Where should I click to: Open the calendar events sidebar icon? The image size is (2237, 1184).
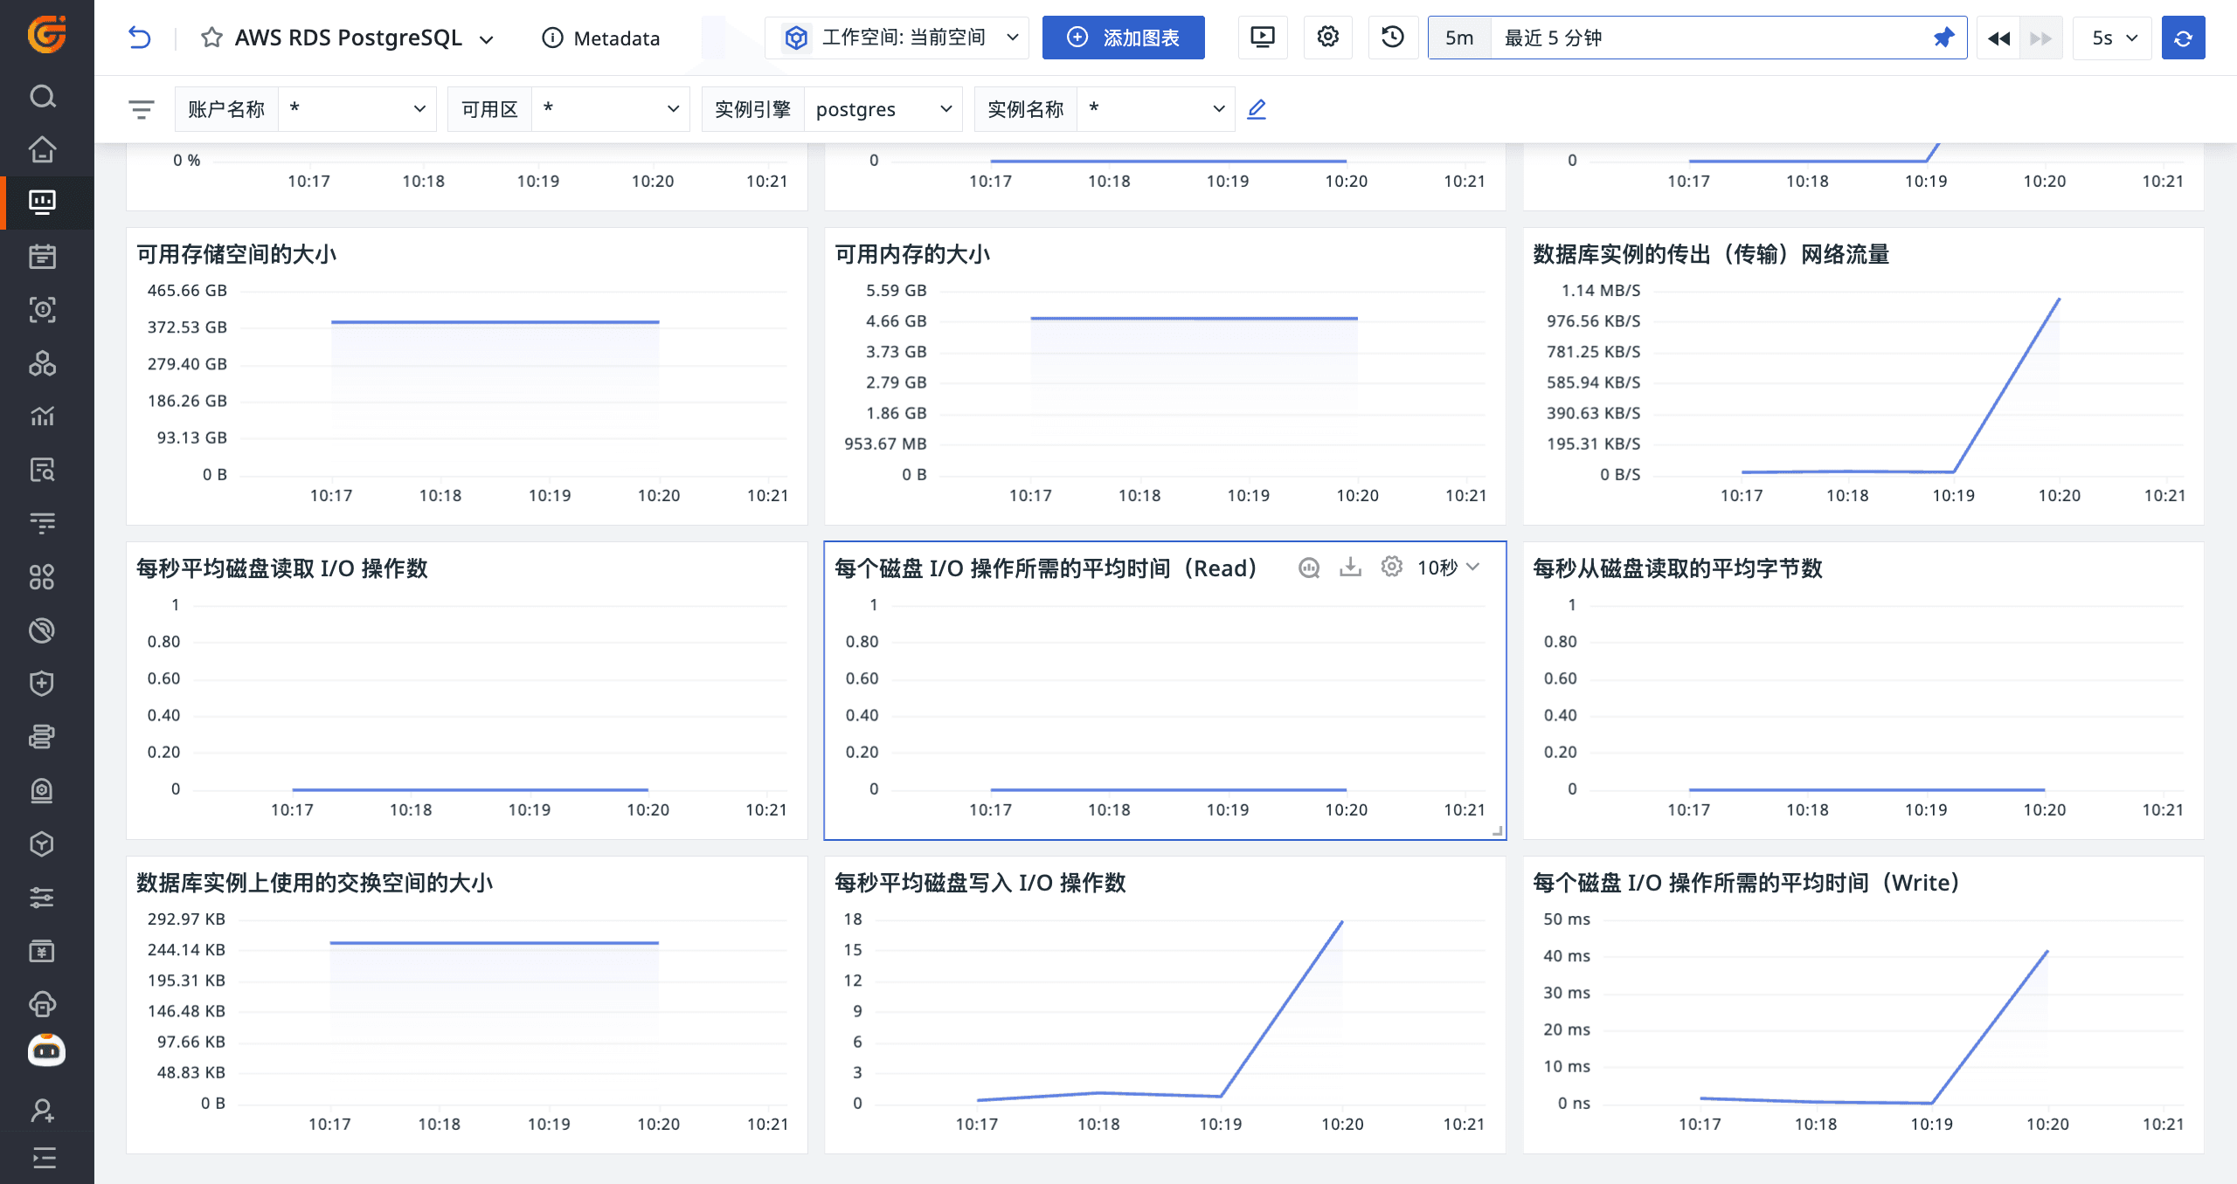43,256
